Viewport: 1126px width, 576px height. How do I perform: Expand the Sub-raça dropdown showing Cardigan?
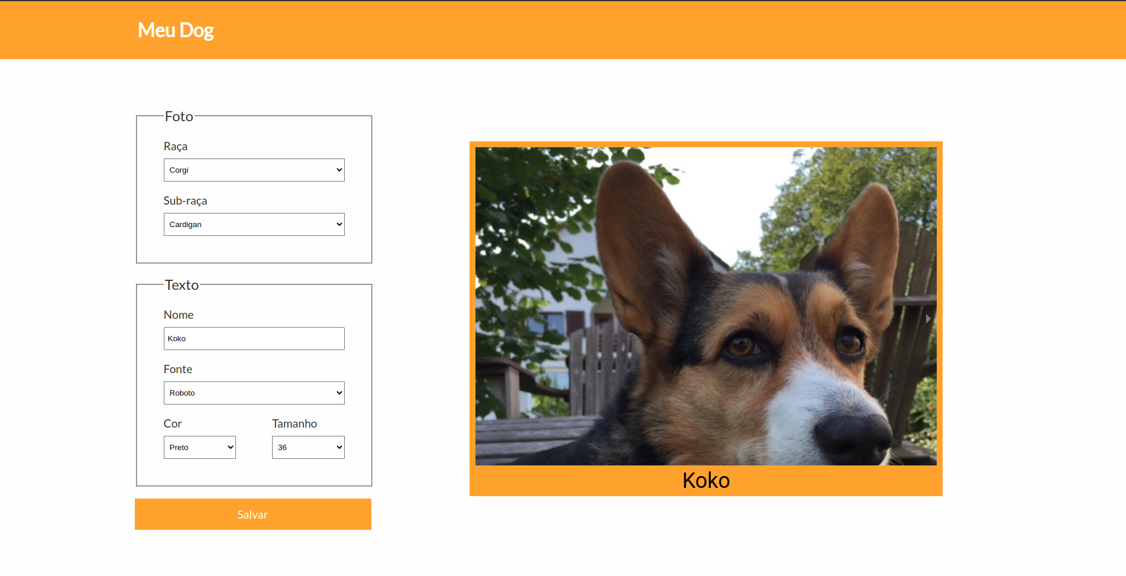coord(254,225)
